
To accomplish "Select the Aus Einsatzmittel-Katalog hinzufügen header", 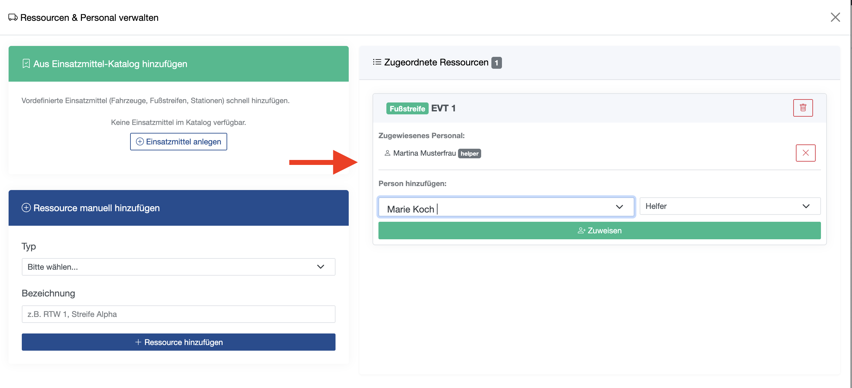I will 179,63.
